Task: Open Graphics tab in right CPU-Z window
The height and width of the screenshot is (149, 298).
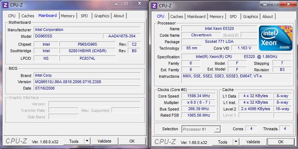Action: coord(251,17)
